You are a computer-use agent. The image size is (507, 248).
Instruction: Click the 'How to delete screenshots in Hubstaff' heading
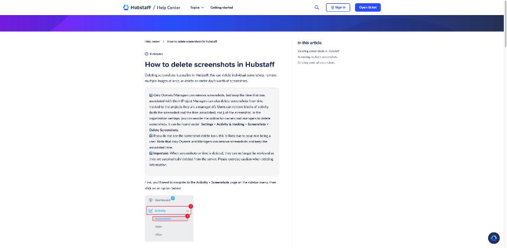coord(210,64)
